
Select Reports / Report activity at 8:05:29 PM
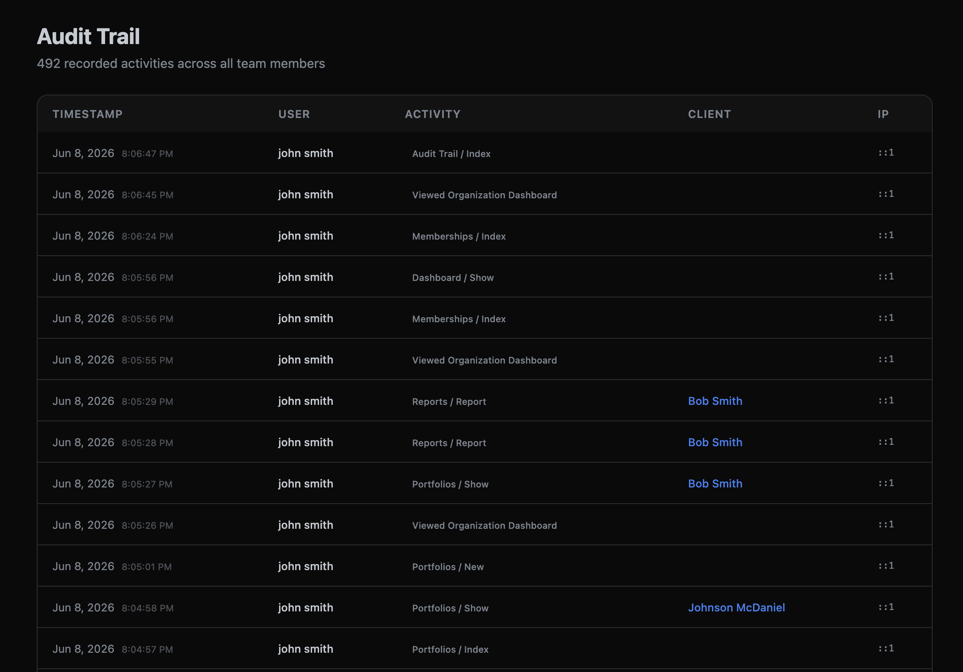[x=449, y=402]
